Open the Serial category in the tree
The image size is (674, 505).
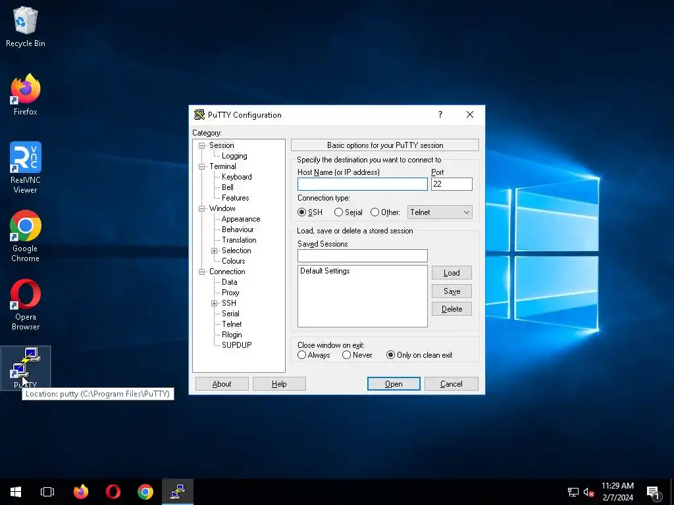230,314
